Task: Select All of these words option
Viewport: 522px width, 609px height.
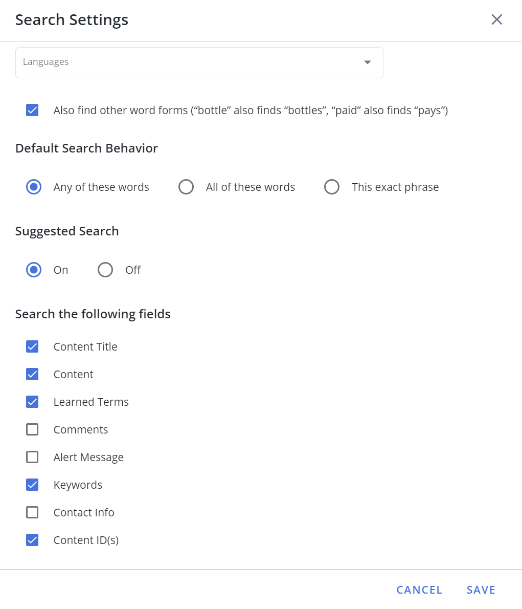Action: [x=186, y=187]
